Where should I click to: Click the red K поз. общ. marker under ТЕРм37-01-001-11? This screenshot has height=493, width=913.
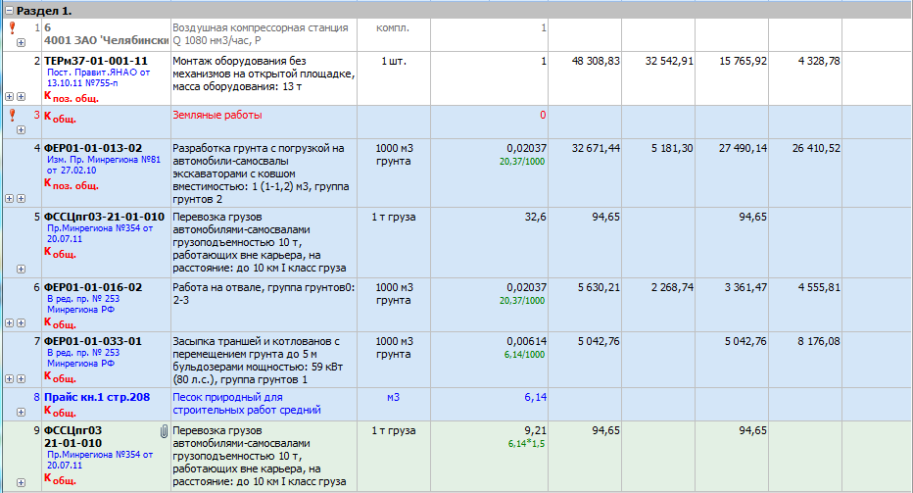coord(71,96)
